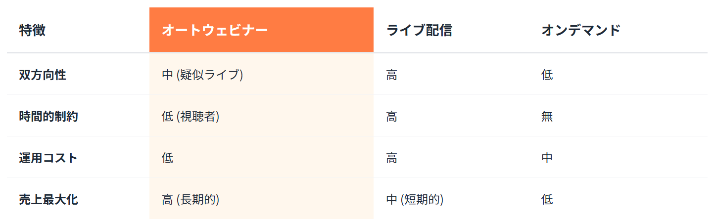
Task: Click 高 in the 双方向性 row
Action: (x=392, y=75)
